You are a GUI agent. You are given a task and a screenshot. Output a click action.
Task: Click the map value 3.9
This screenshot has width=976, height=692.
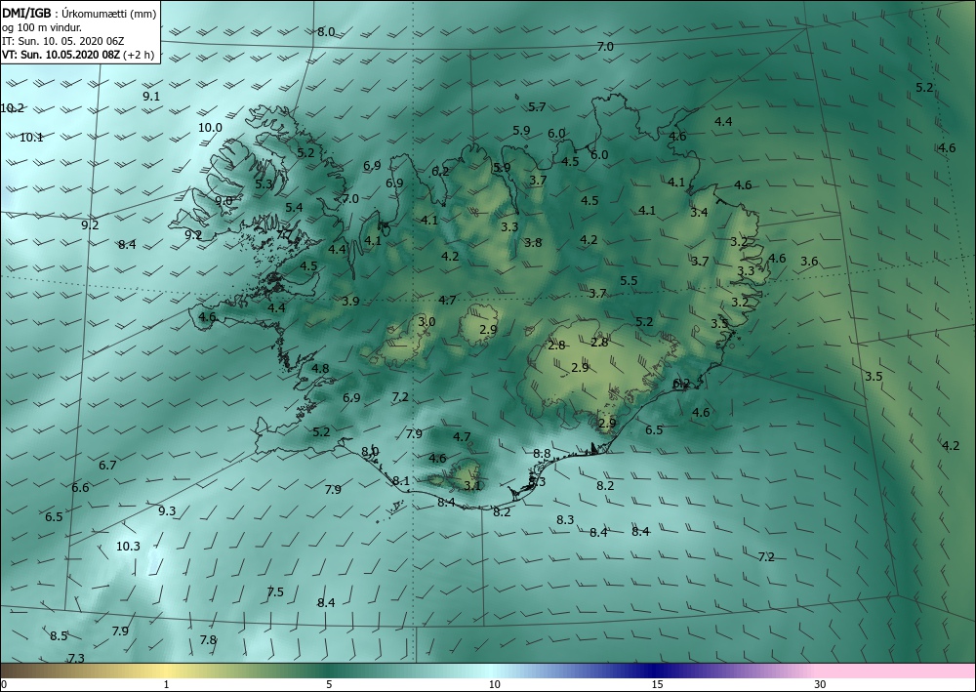[x=350, y=301]
